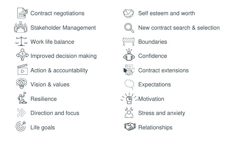Click the "New contract search & selection" text
The width and height of the screenshot is (235, 141).
point(179,28)
